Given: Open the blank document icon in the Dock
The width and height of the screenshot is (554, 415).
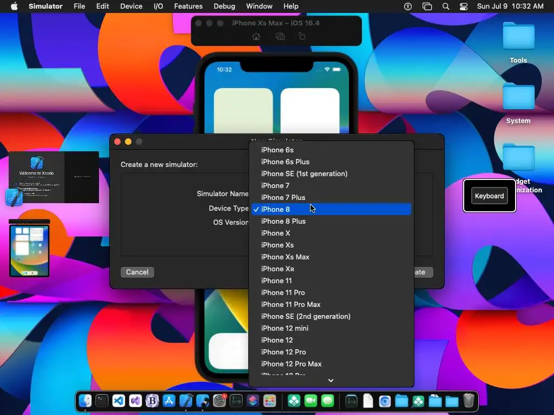Looking at the screenshot, I should click(x=368, y=401).
